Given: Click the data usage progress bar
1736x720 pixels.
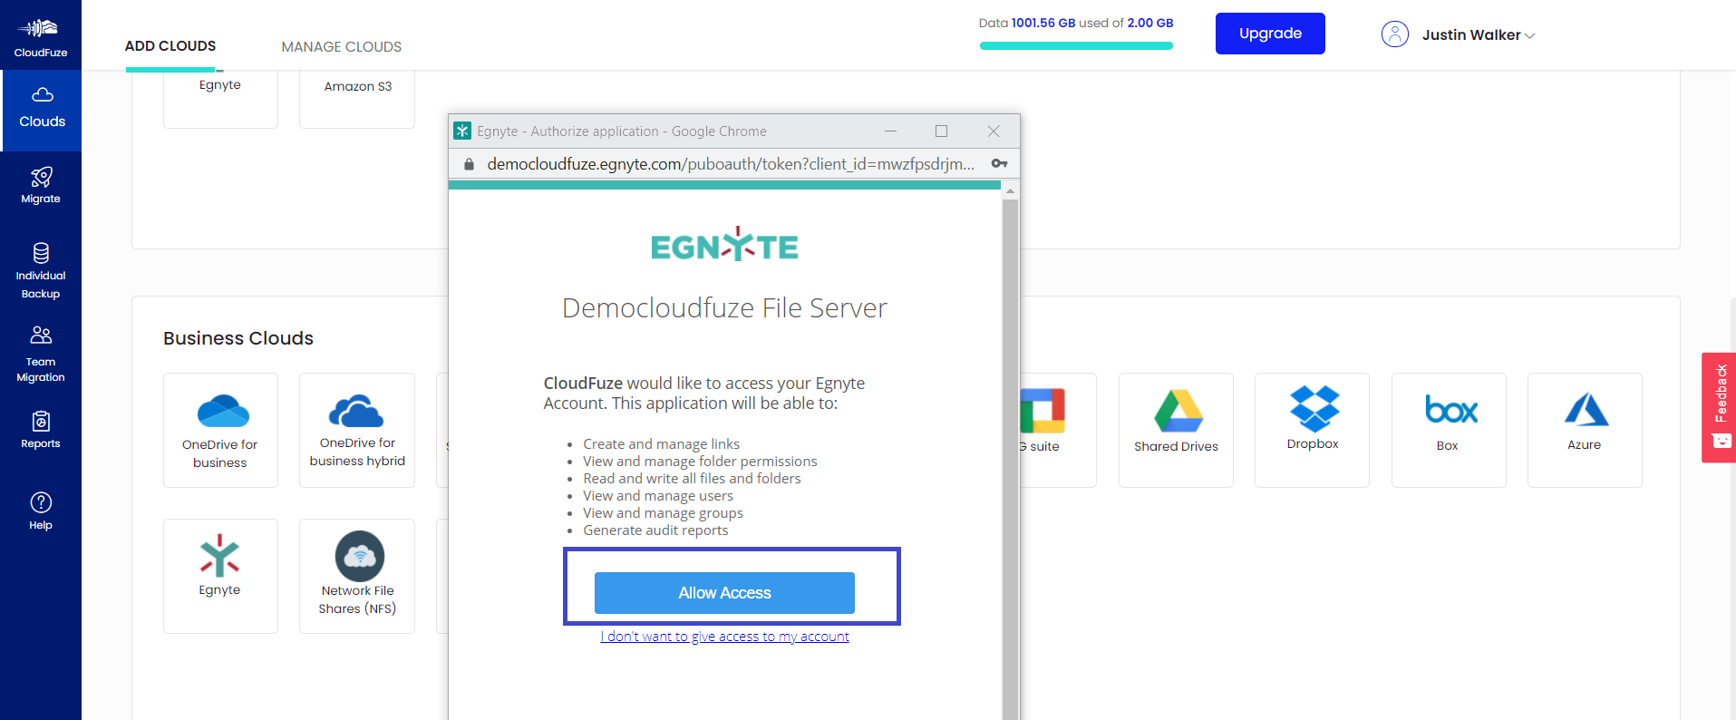Looking at the screenshot, I should click(1076, 45).
